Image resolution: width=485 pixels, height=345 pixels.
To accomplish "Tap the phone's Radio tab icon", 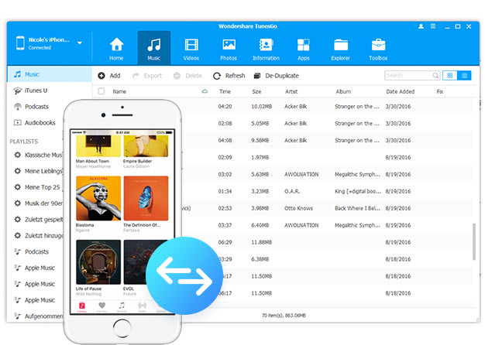I will coord(142,306).
